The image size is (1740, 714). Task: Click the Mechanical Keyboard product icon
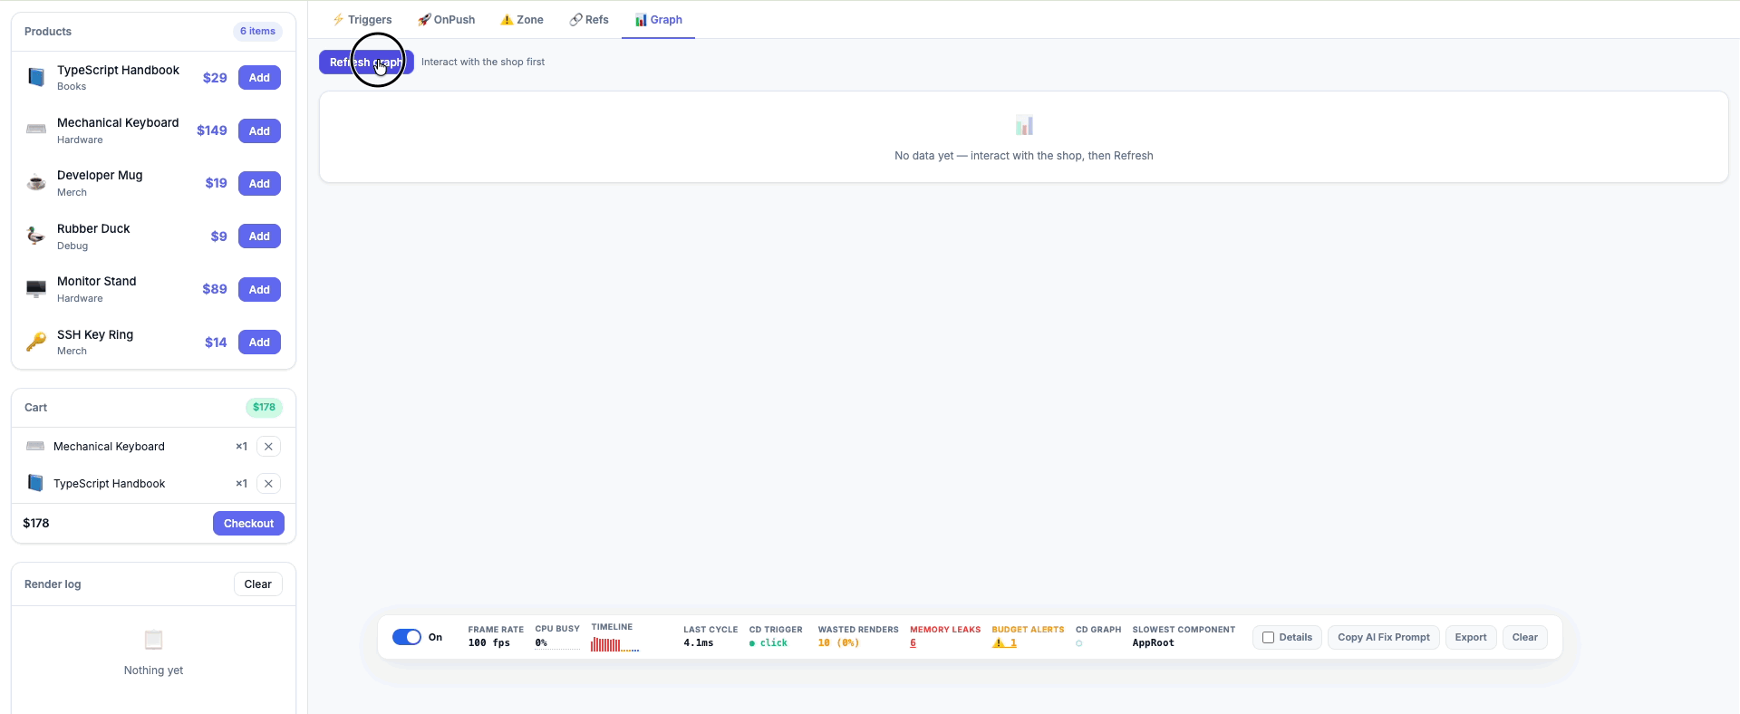(36, 130)
